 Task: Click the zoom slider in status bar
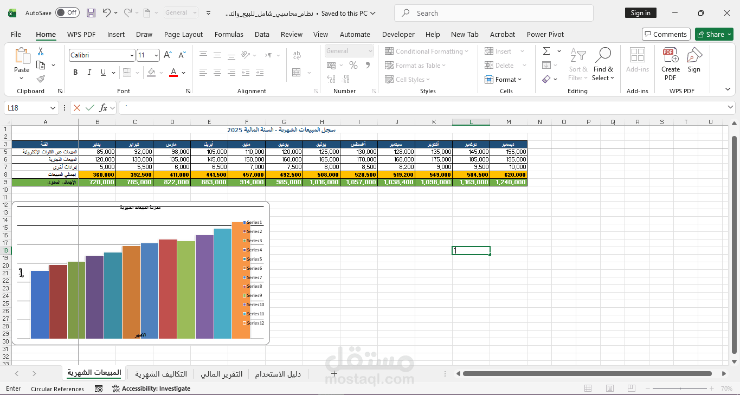(x=680, y=388)
